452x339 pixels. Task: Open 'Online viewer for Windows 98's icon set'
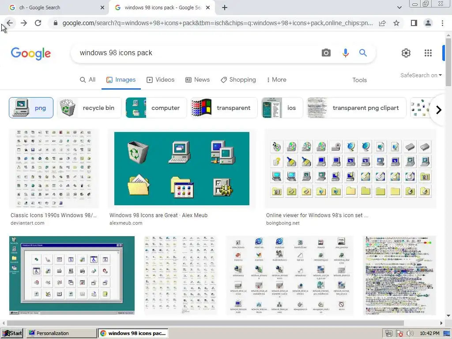pos(317,215)
